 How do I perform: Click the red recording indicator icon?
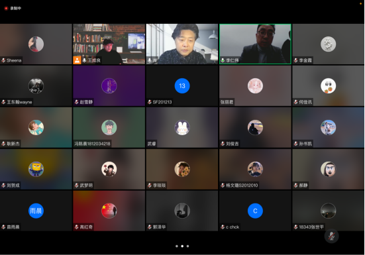[x=6, y=9]
